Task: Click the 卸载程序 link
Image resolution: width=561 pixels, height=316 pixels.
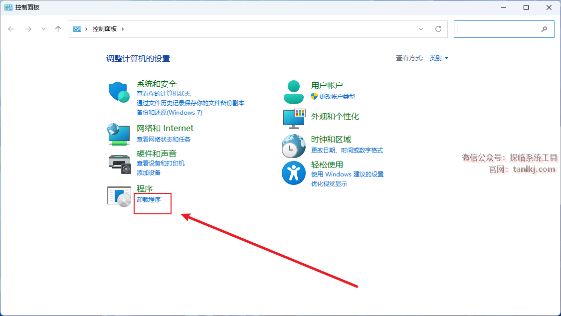Action: 149,199
